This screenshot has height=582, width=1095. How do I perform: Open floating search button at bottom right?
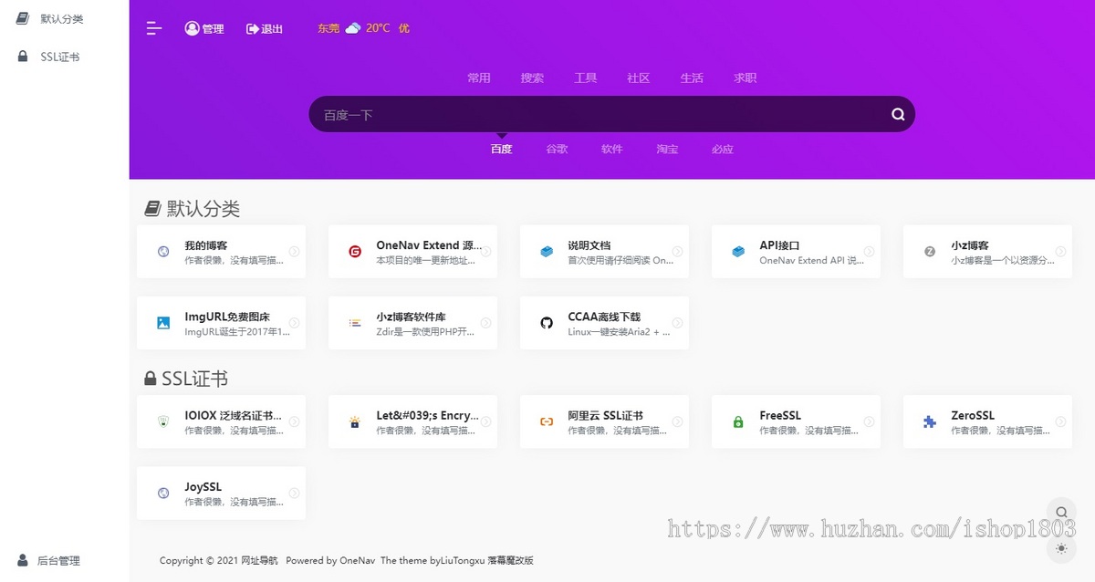tap(1061, 513)
